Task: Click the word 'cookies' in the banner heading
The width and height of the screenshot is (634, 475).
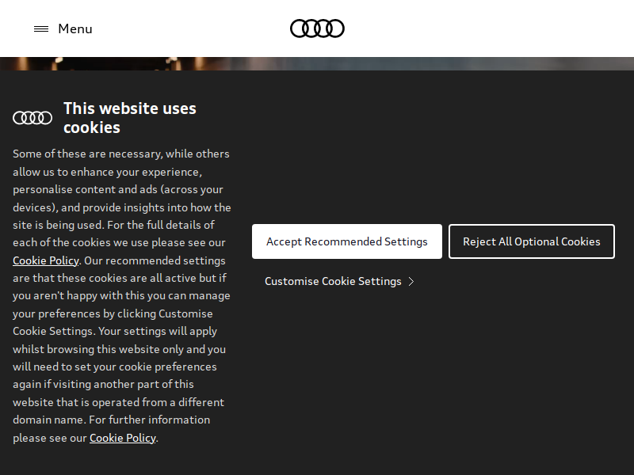Action: [92, 127]
